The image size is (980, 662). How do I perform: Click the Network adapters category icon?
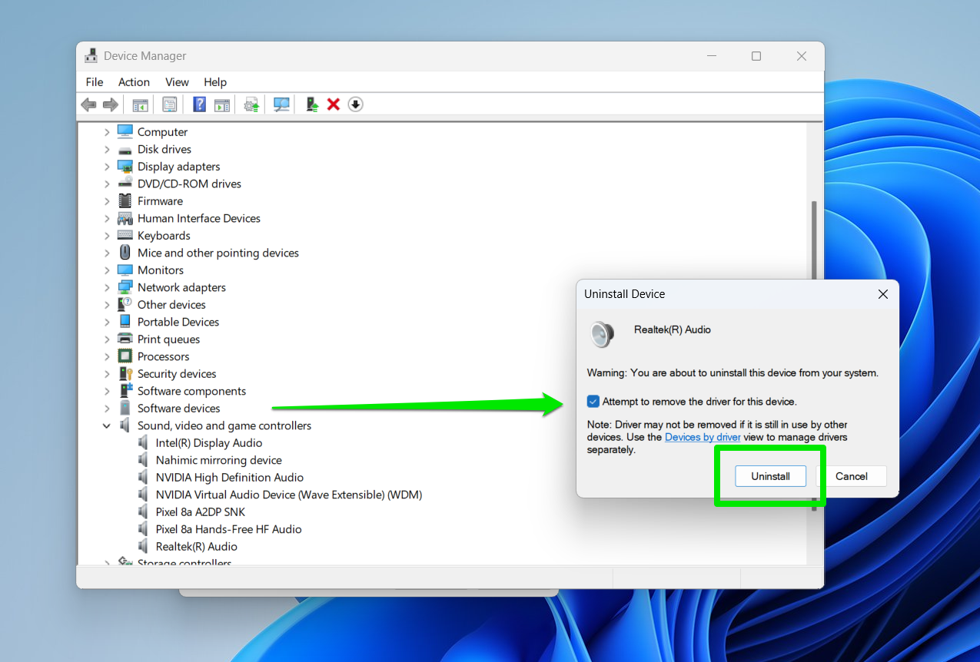125,287
